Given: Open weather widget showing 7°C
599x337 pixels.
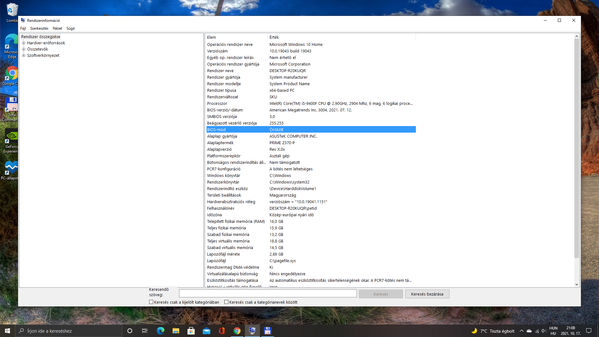Looking at the screenshot, I should [x=493, y=331].
